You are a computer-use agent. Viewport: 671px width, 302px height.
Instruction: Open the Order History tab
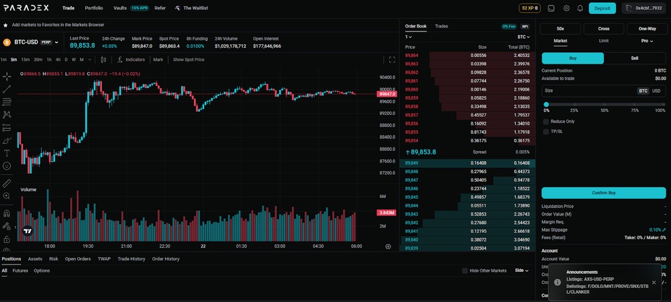(x=166, y=259)
